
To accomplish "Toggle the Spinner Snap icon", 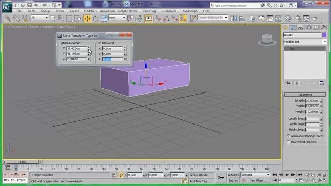I will pos(183,19).
